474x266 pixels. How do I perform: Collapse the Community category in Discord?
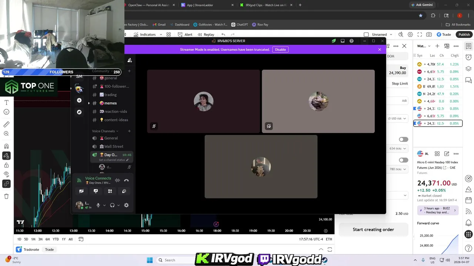point(102,71)
